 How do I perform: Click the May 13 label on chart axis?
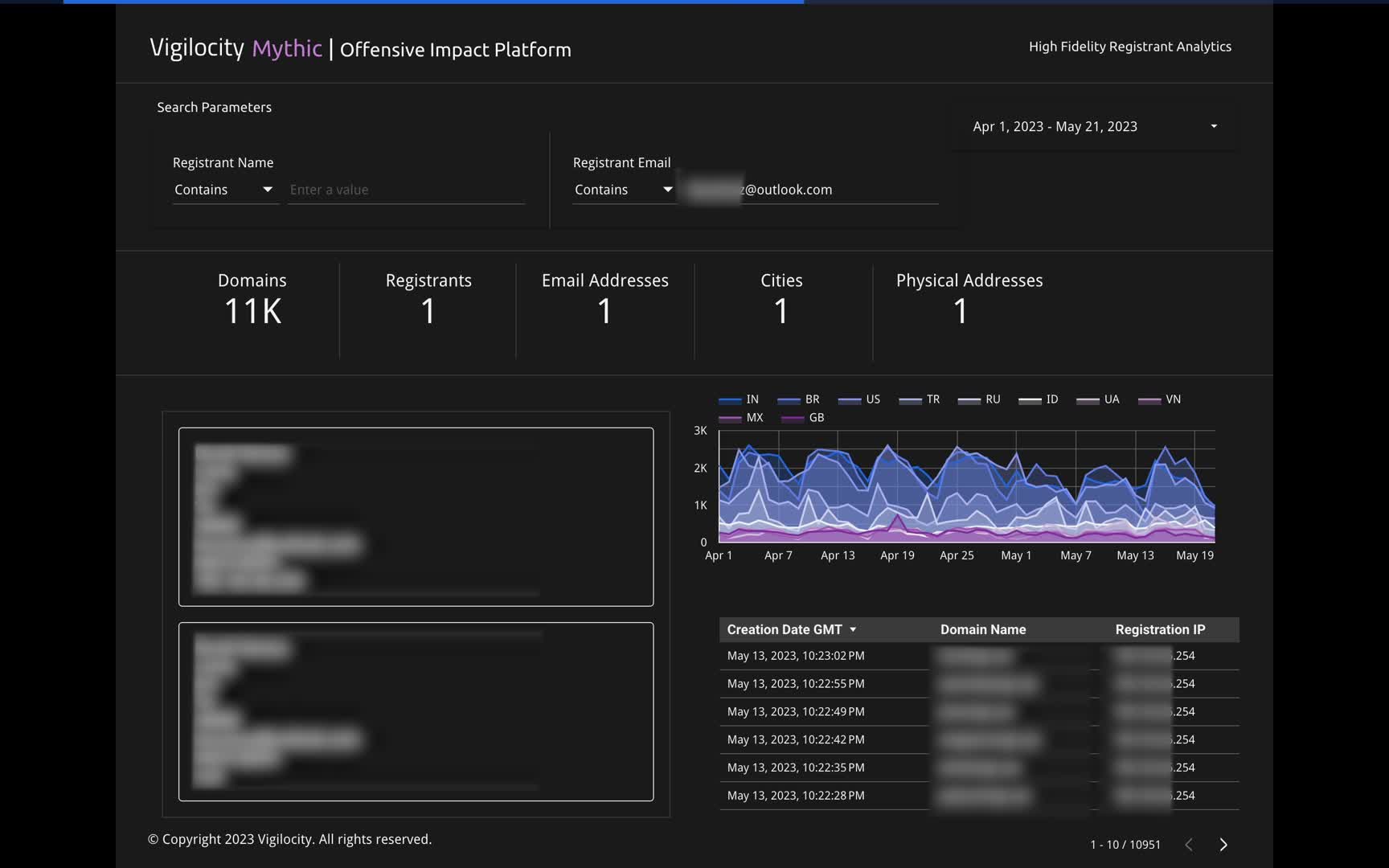pyautogui.click(x=1135, y=555)
